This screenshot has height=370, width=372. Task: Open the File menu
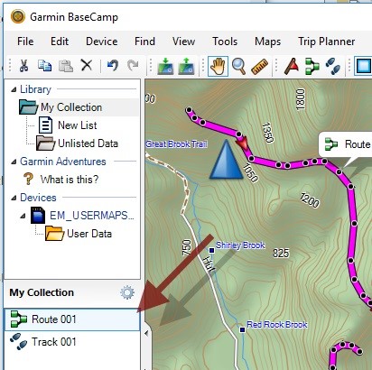pyautogui.click(x=25, y=42)
